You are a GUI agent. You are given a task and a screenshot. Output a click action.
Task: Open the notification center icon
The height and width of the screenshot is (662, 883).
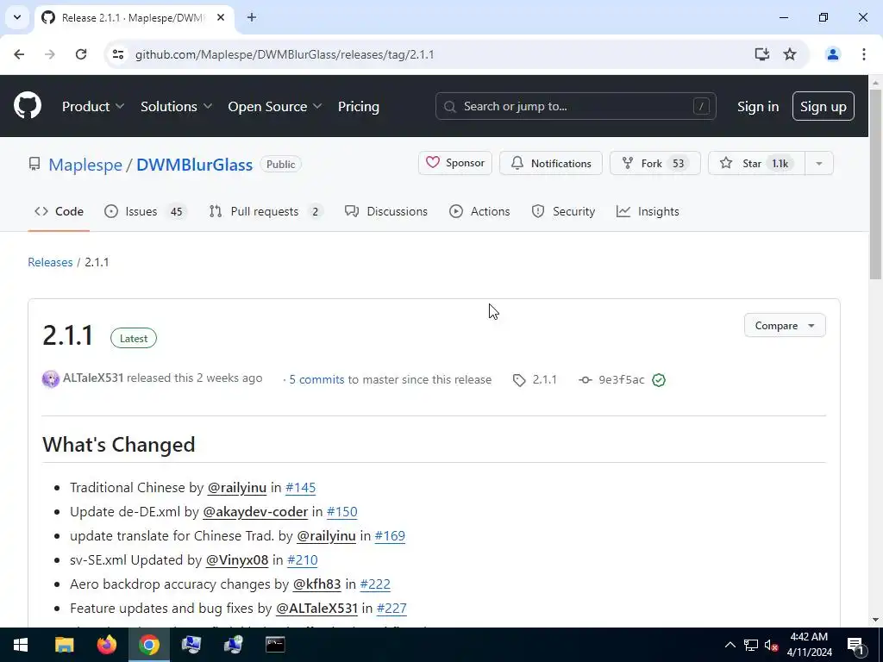pyautogui.click(x=855, y=645)
